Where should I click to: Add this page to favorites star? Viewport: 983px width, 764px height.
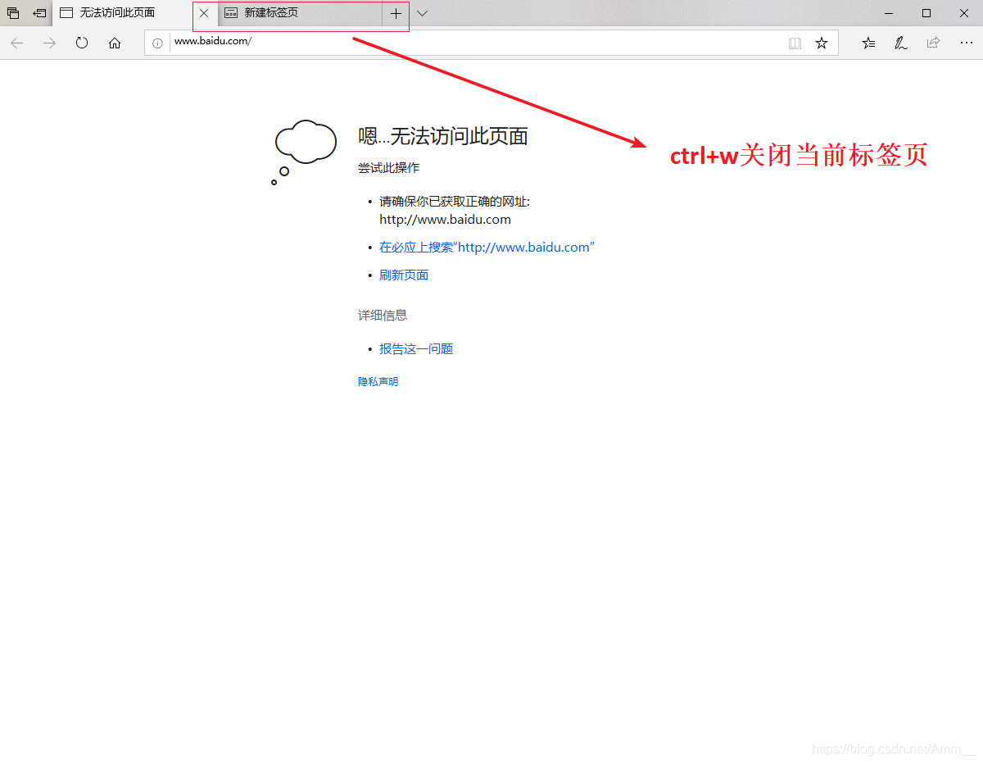(822, 43)
